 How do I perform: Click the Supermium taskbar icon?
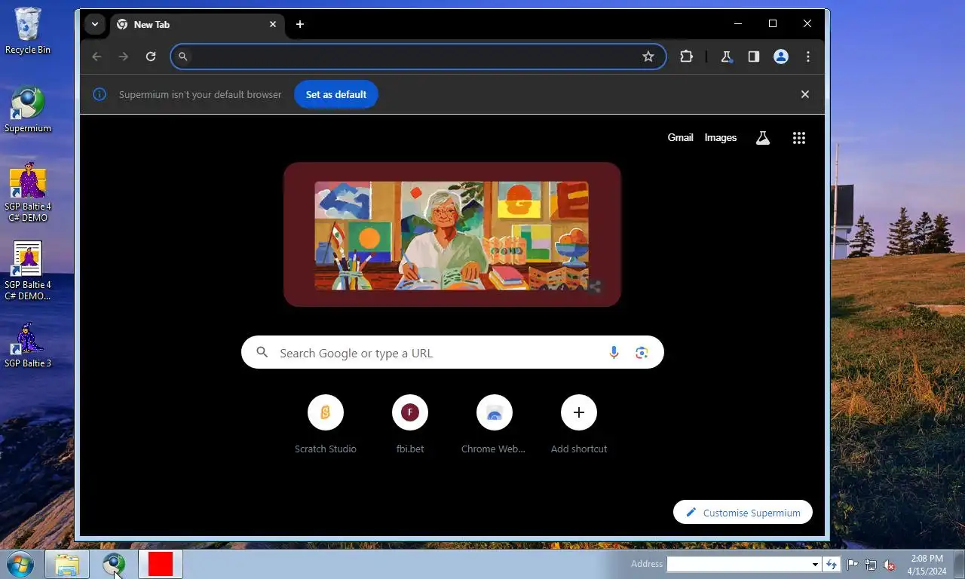tap(114, 564)
